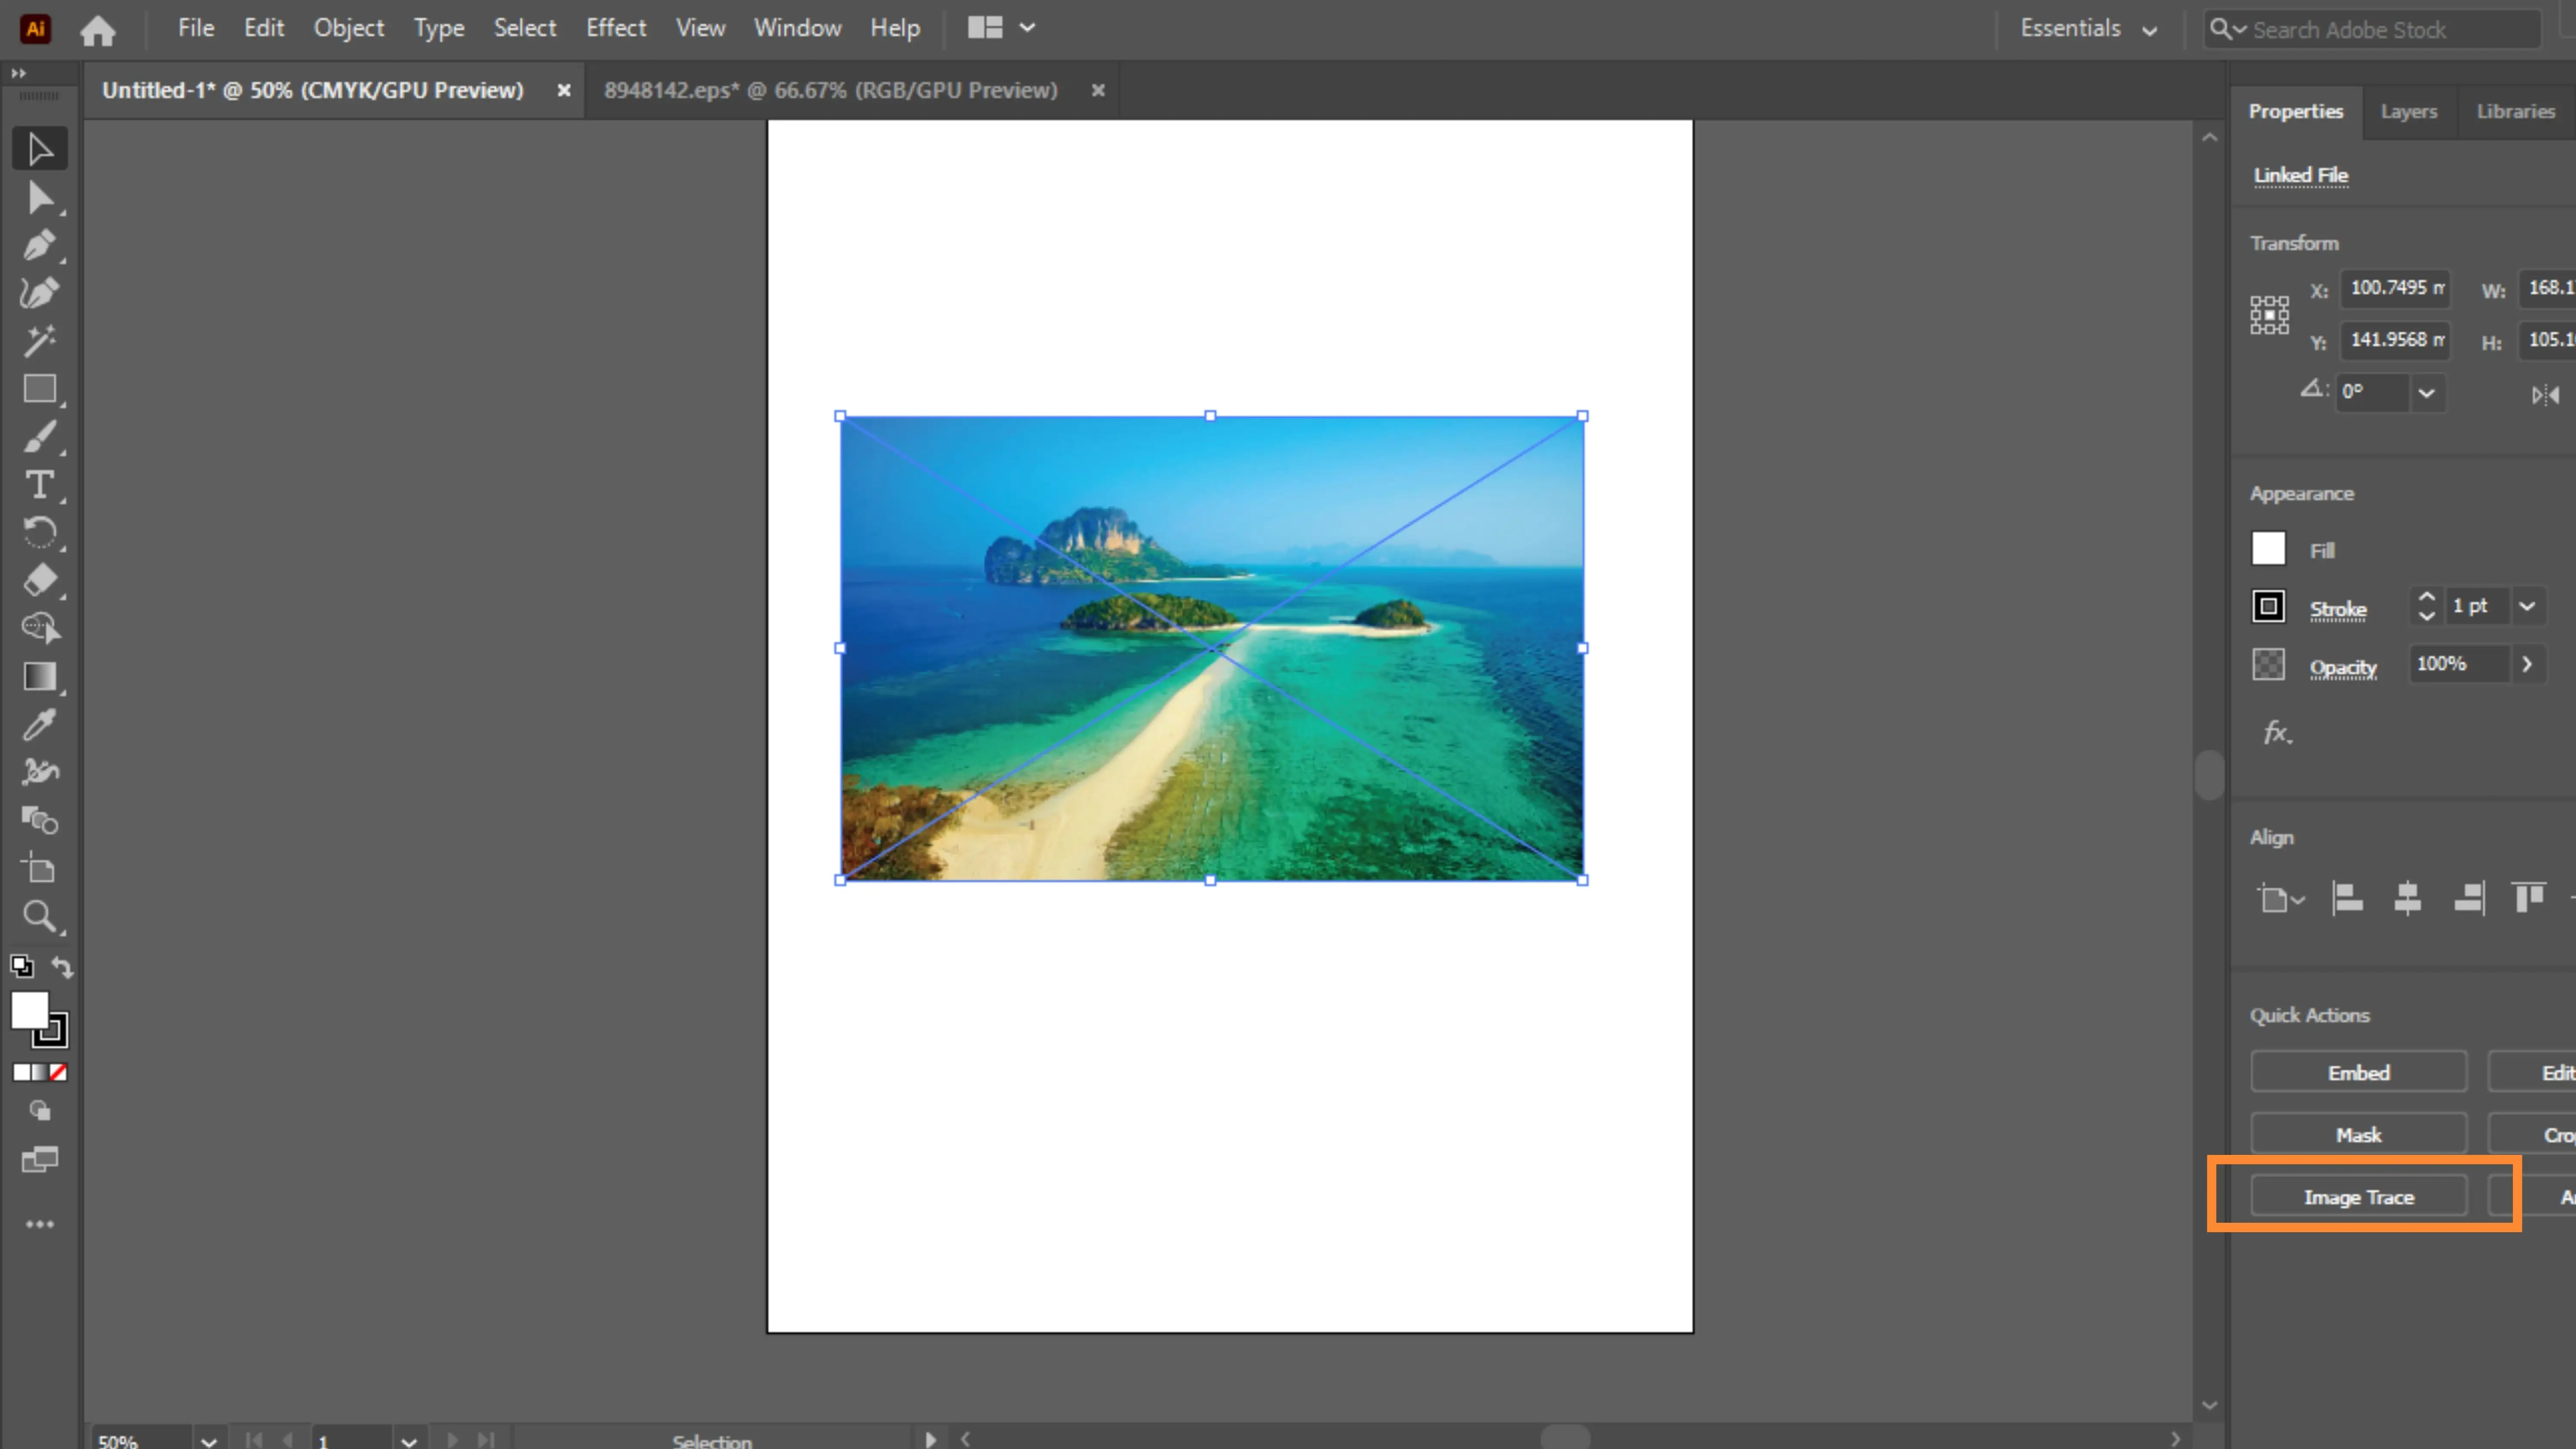The width and height of the screenshot is (2576, 1449).
Task: Click the placed beach image
Action: pos(1211,648)
